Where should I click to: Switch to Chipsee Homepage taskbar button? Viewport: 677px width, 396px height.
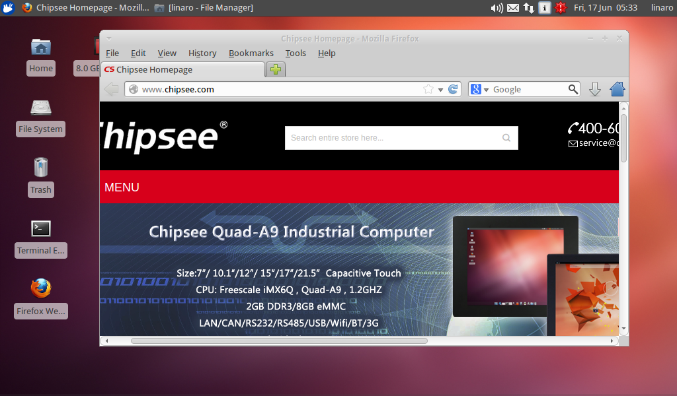(x=85, y=8)
